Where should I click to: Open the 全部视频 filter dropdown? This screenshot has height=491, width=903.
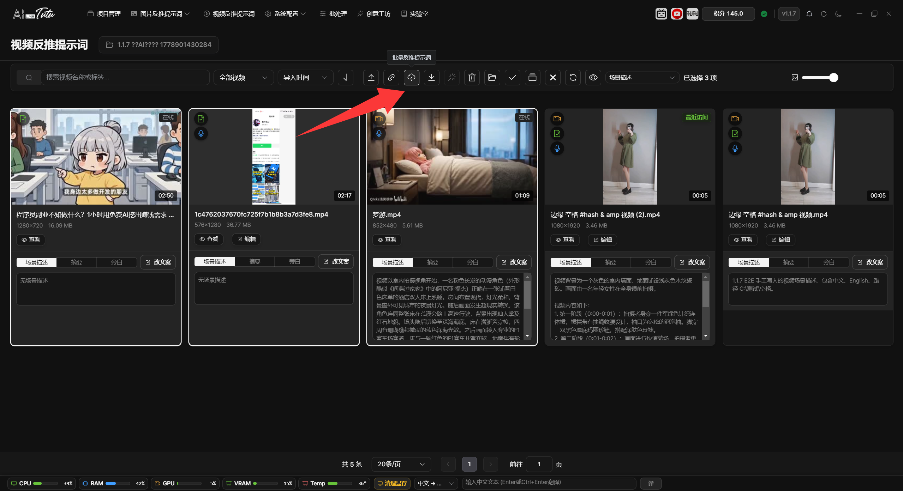[243, 78]
